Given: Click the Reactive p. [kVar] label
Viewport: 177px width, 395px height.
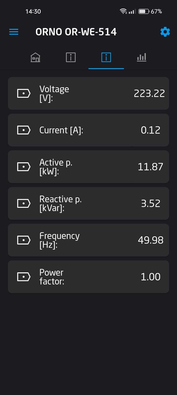Looking at the screenshot, I should coord(60,203).
